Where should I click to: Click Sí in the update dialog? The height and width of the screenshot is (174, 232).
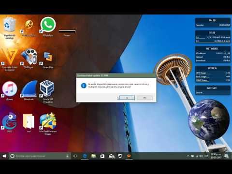(x=127, y=98)
